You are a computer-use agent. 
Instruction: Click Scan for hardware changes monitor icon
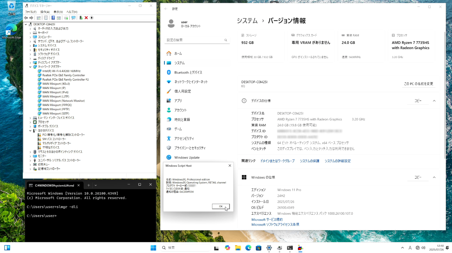73,18
